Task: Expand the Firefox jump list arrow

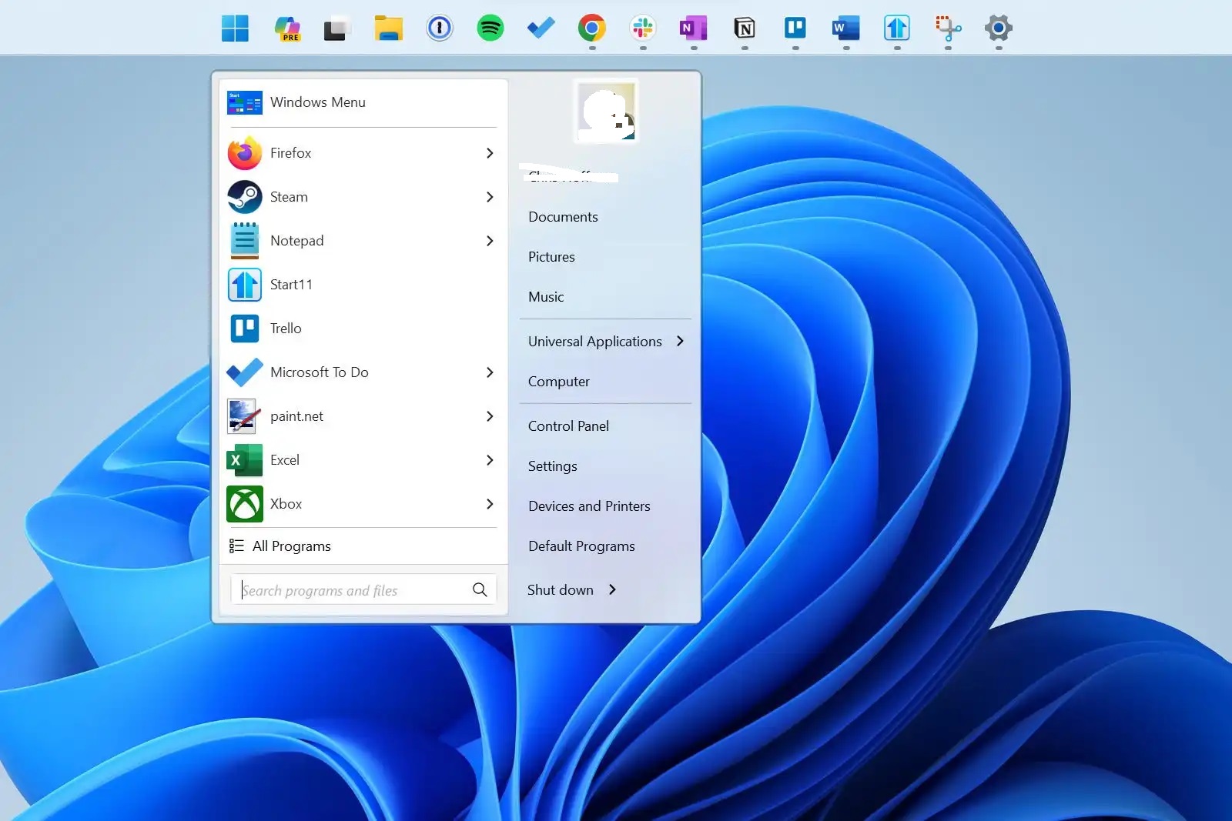Action: click(x=490, y=153)
